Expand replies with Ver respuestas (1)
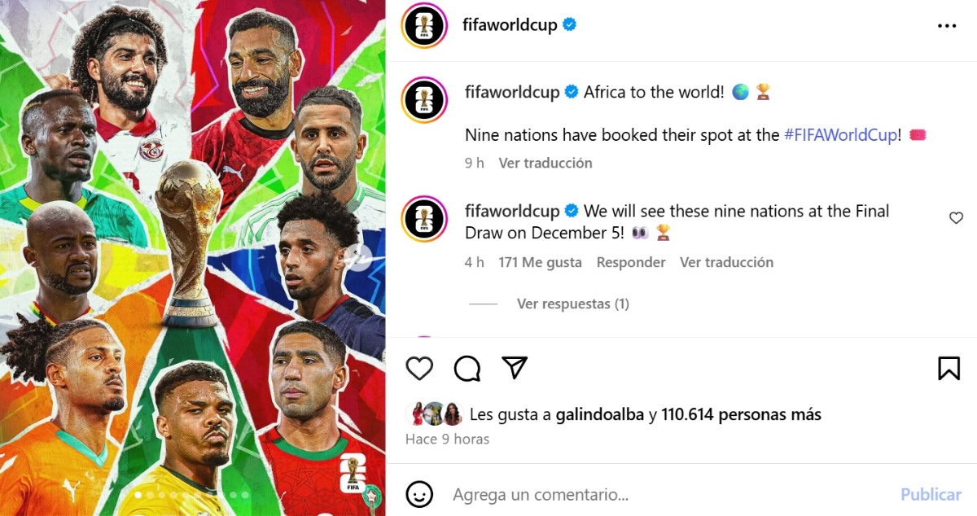Viewport: 977px width, 516px height. click(x=573, y=304)
